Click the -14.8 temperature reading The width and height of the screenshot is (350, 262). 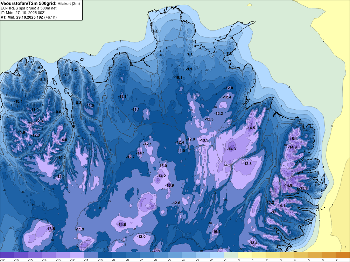coord(287,185)
